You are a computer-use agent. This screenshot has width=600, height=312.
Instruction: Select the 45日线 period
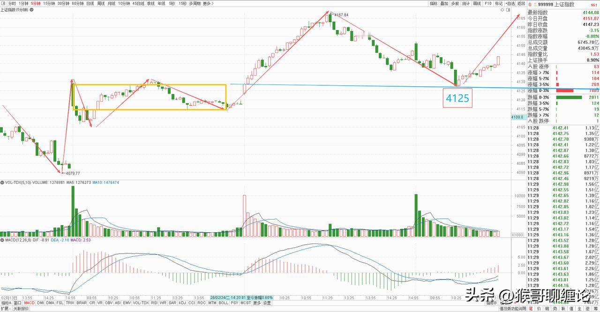tap(138, 3)
